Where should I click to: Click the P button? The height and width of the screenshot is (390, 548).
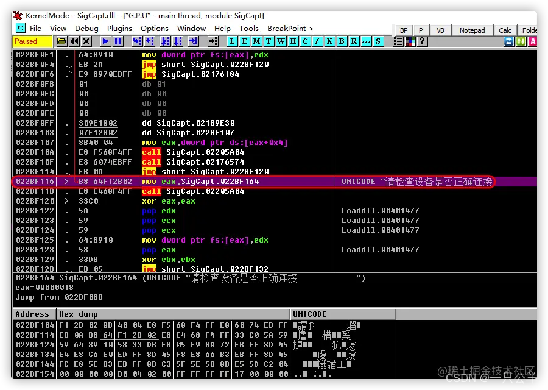click(x=421, y=30)
